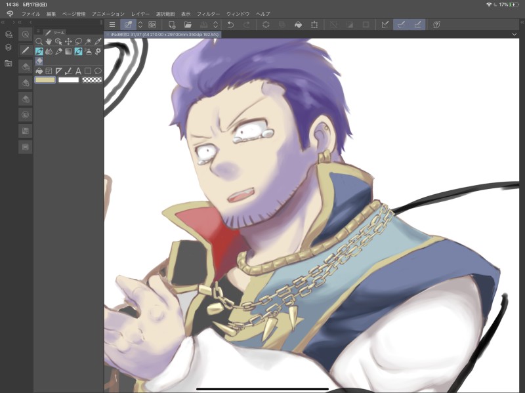This screenshot has width=525, height=393.
Task: Toggle the touch gesture edit button
Action: [128, 24]
